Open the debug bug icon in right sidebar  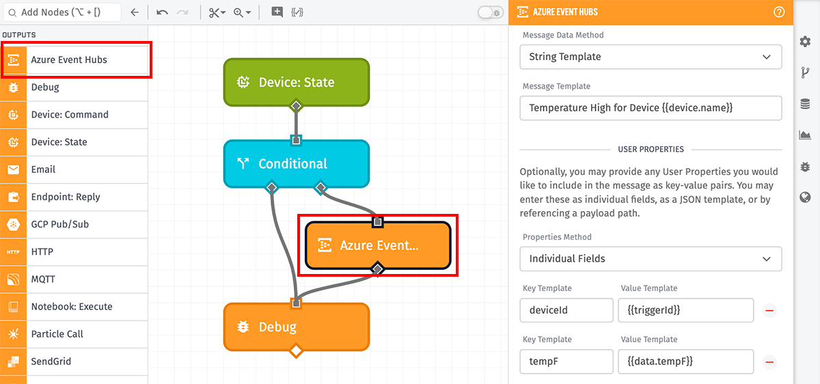(x=806, y=166)
